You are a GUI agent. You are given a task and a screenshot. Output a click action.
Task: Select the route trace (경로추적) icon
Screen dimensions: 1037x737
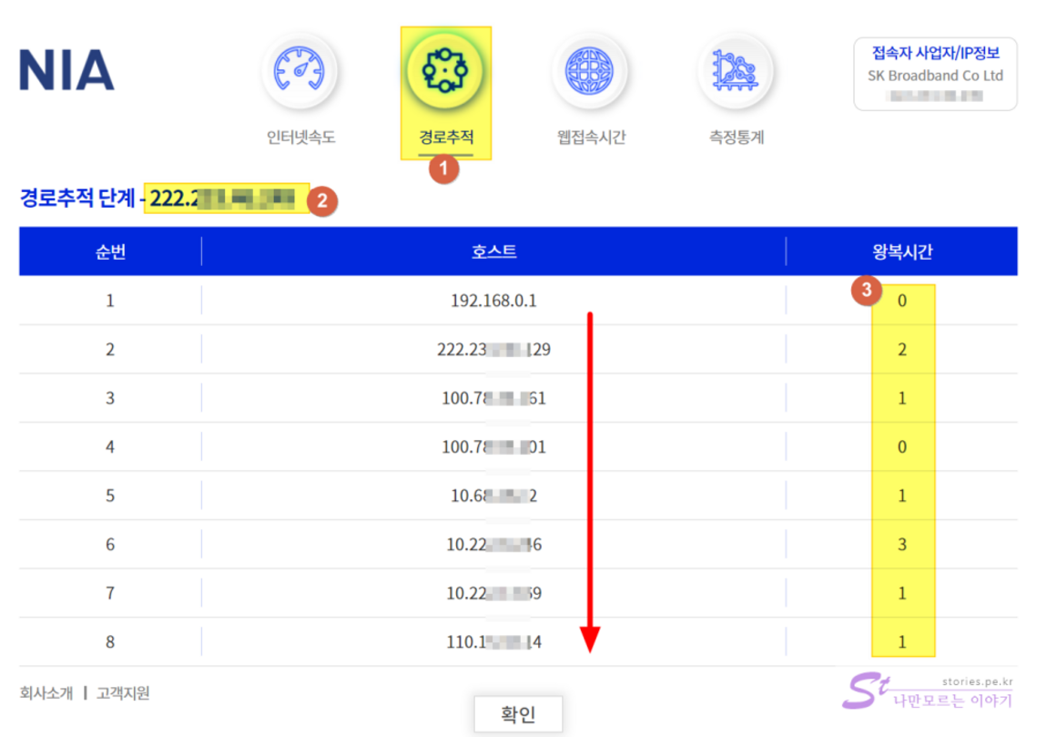[445, 71]
